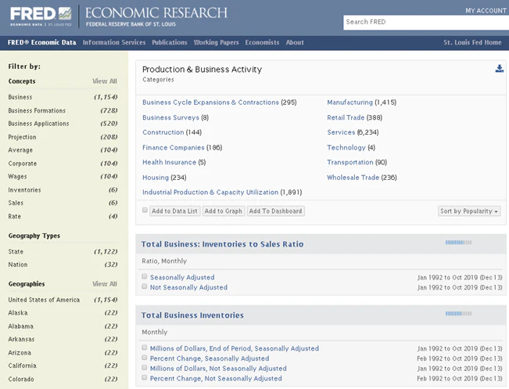Visit St. Louis Fed Home
The height and width of the screenshot is (389, 509).
(x=472, y=42)
